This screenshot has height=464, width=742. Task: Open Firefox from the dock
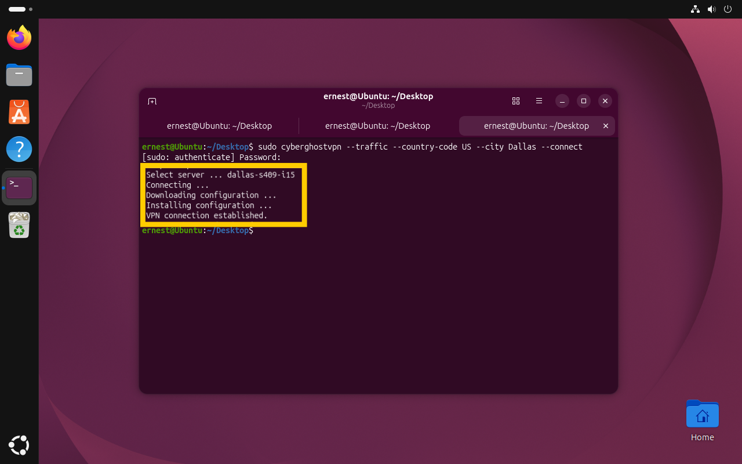click(x=19, y=38)
